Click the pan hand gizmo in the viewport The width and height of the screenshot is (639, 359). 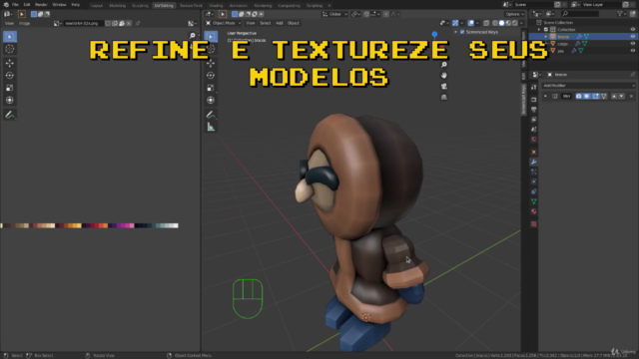444,76
